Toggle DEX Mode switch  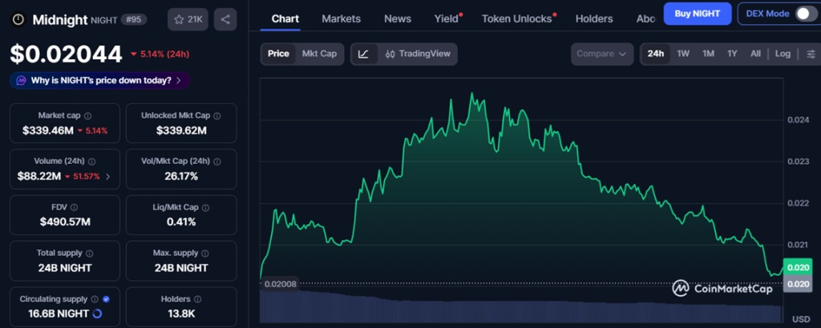click(x=805, y=14)
